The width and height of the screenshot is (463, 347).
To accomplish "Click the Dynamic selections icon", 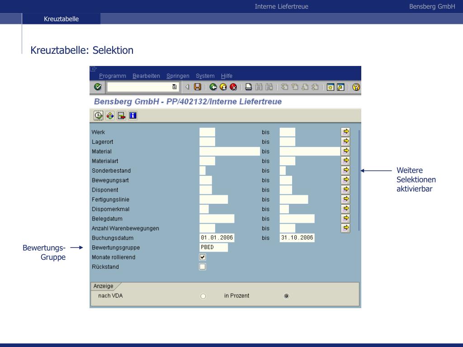I will pos(121,115).
